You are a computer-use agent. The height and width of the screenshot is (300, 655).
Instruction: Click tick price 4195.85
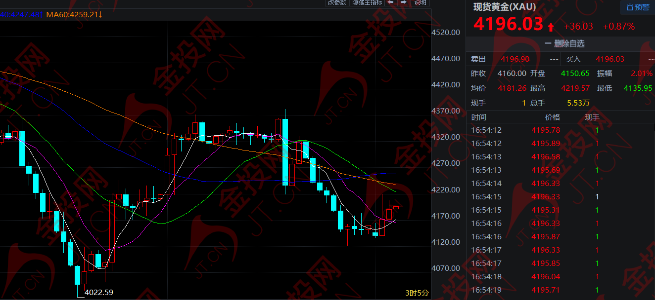click(x=546, y=263)
